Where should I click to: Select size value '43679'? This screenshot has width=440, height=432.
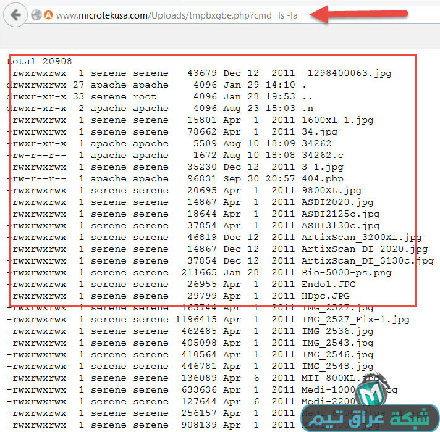click(202, 73)
